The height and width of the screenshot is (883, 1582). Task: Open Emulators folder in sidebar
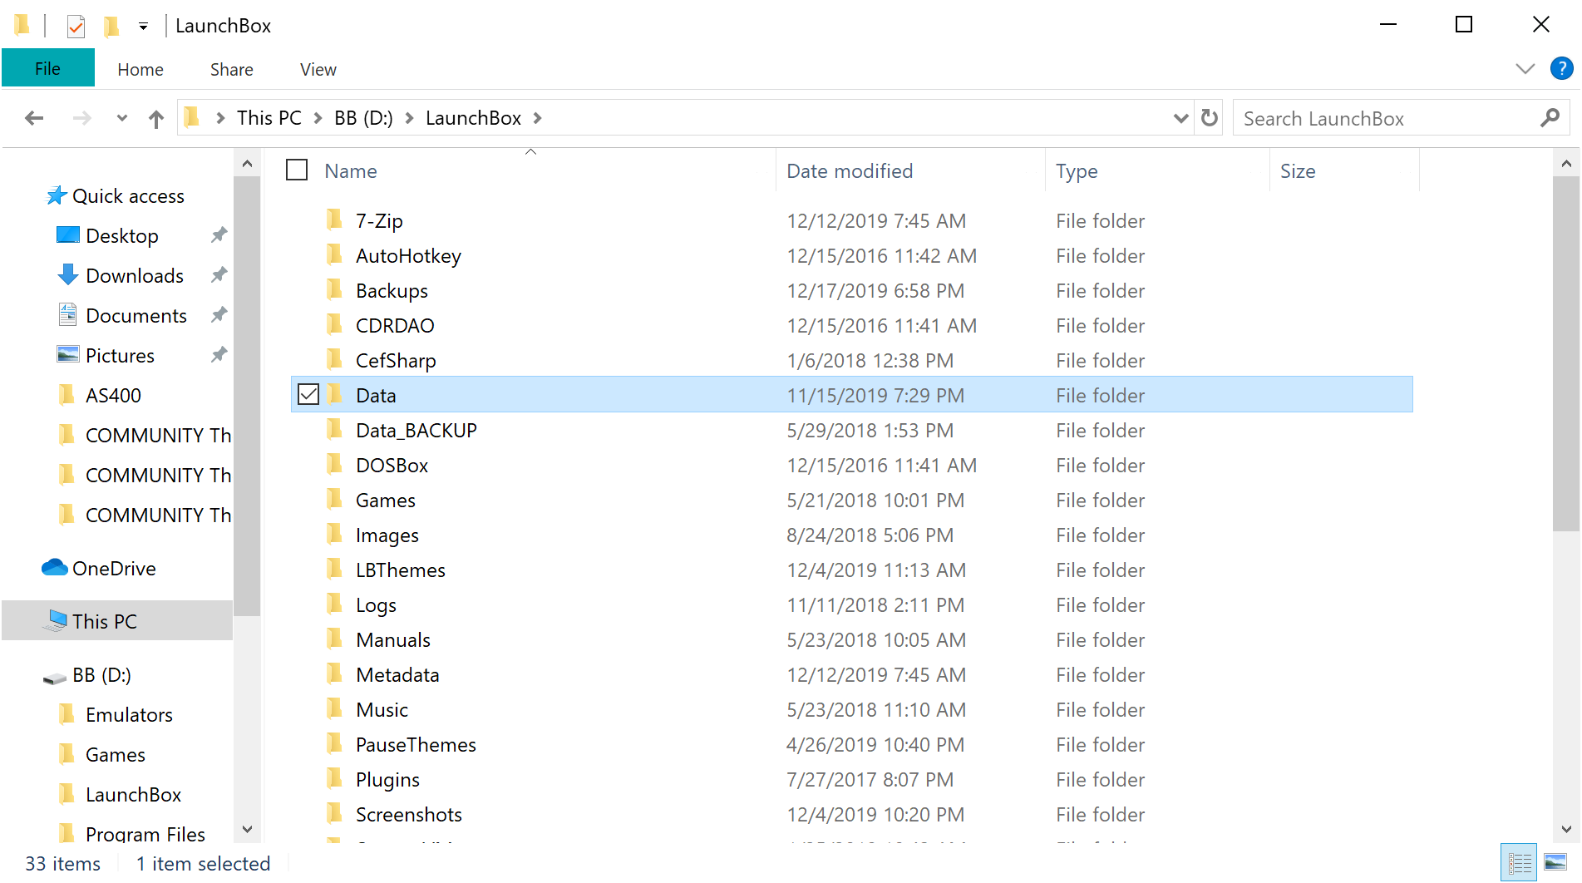[129, 715]
